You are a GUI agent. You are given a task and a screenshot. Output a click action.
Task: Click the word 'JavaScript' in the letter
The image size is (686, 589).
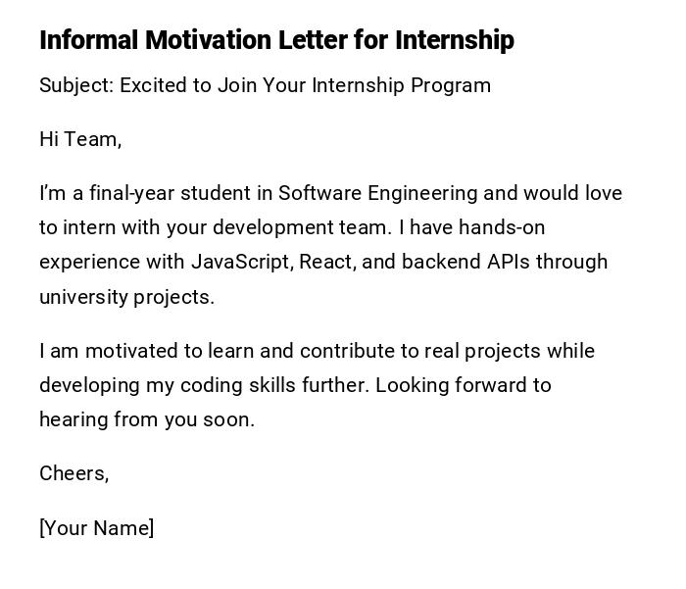coord(241,262)
